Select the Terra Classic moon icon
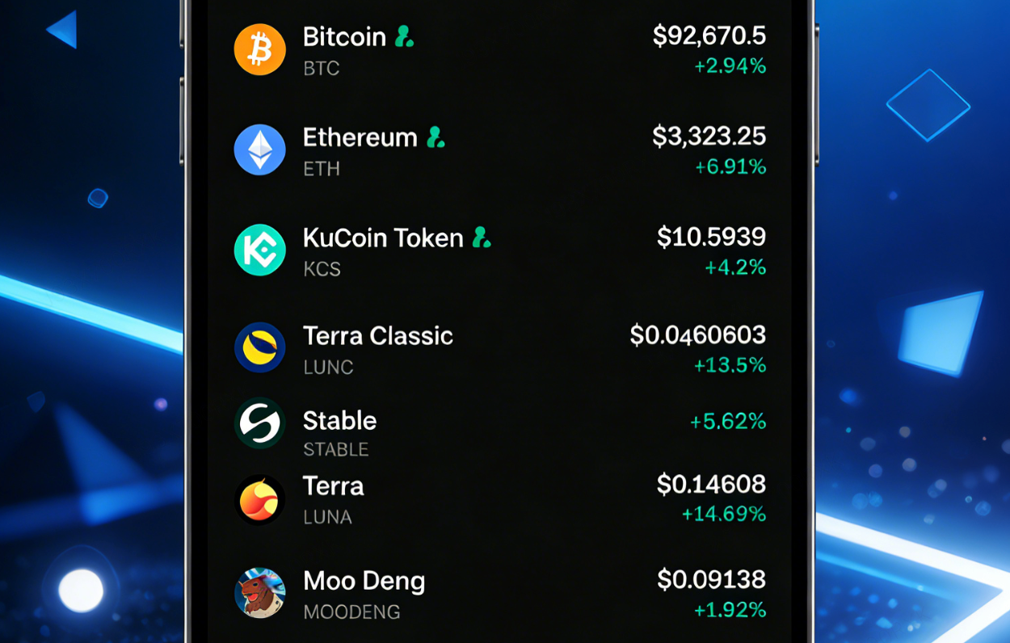The width and height of the screenshot is (1010, 643). 259,349
